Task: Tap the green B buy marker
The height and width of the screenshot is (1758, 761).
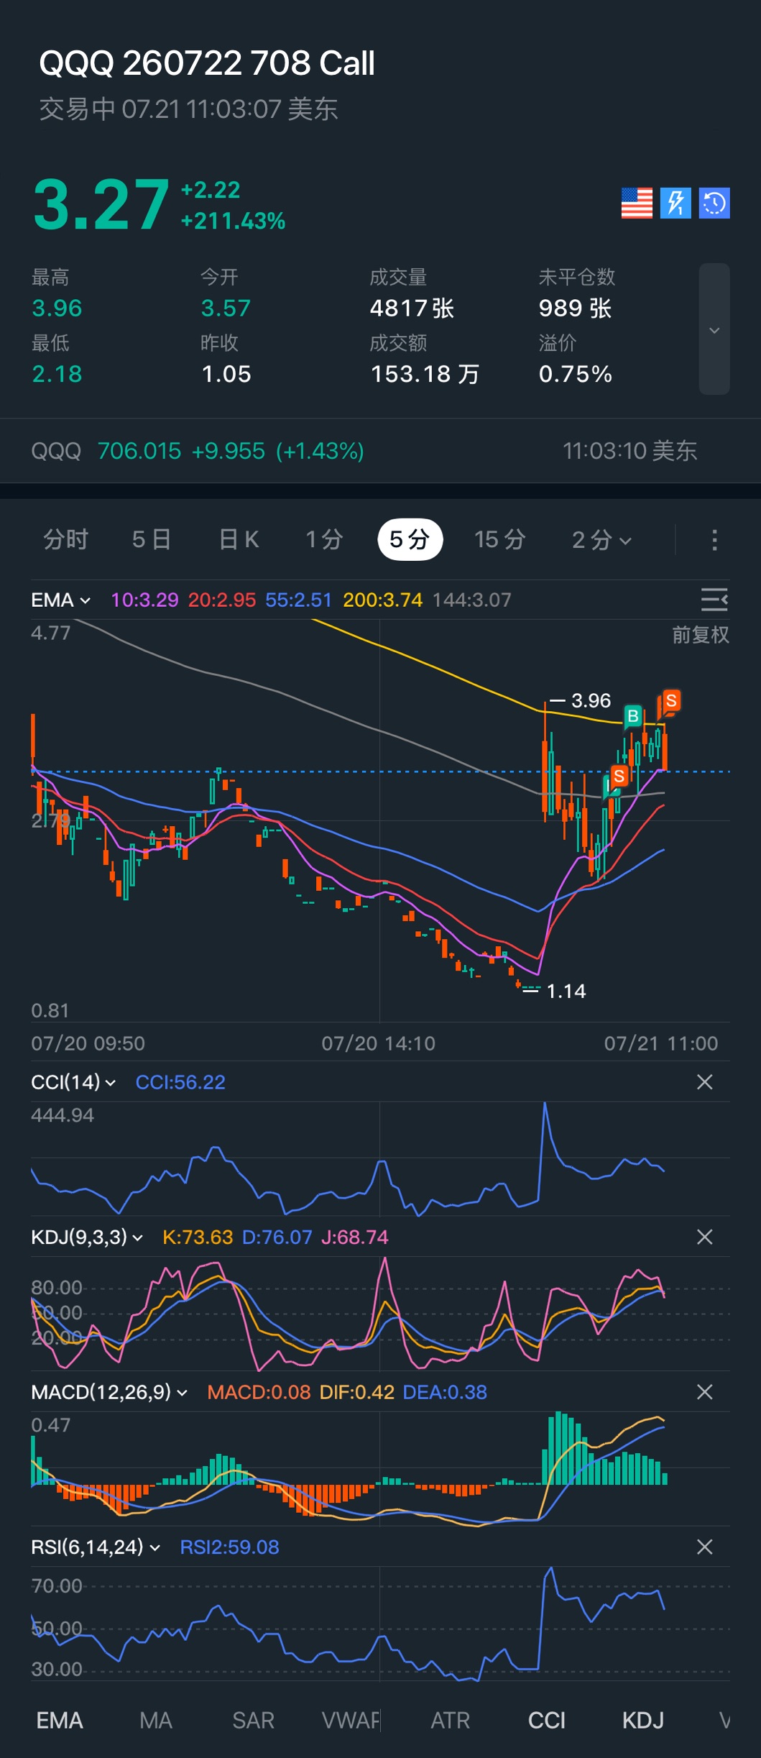Action: point(633,716)
